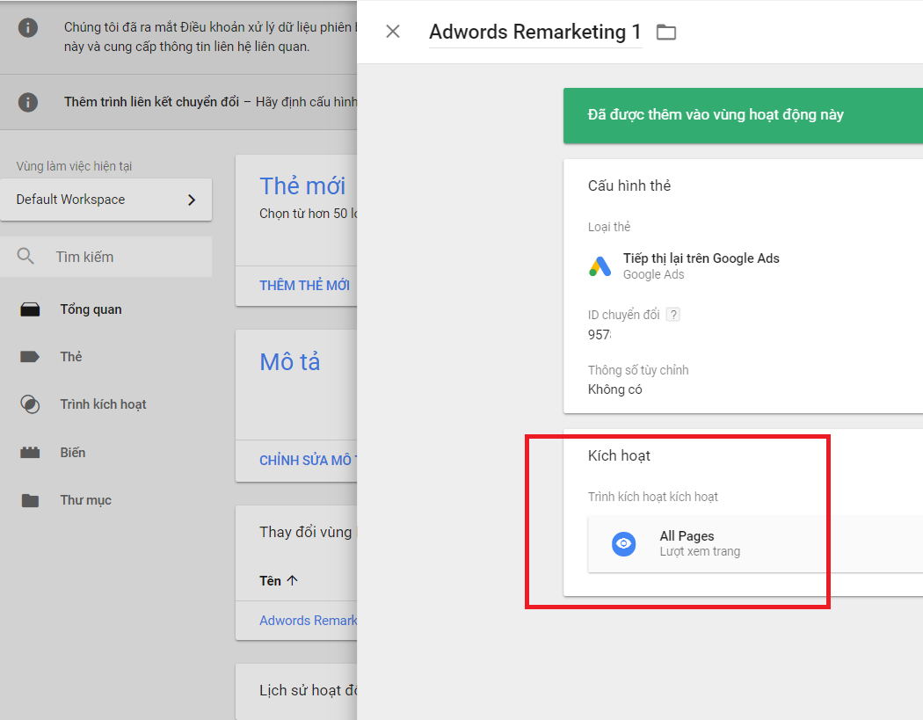
Task: Click the trigger icon beside Trình kích hoạt
Action: [x=30, y=404]
